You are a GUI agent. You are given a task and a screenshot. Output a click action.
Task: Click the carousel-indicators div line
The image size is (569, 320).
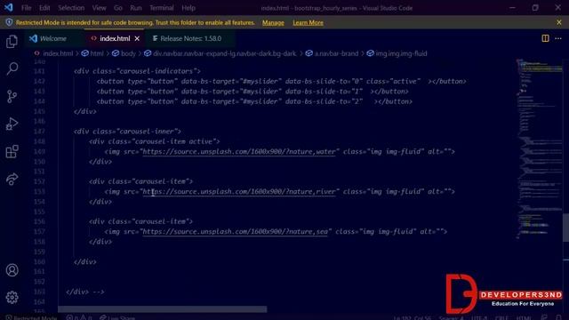137,71
